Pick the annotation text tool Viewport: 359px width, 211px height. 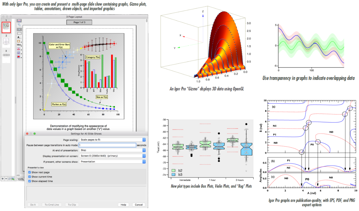tap(19, 37)
